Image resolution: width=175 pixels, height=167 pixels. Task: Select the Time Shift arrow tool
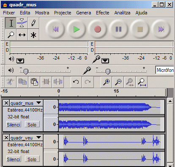pos(22,35)
